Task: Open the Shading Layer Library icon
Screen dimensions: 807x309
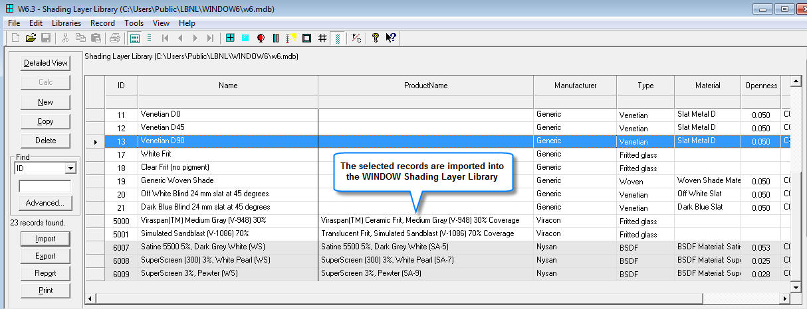Action: coord(337,38)
